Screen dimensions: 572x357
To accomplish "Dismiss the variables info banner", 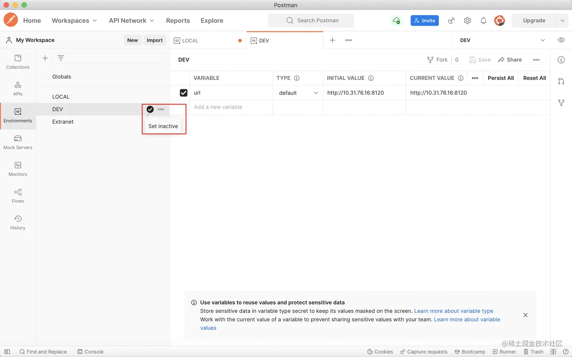I will [x=525, y=315].
